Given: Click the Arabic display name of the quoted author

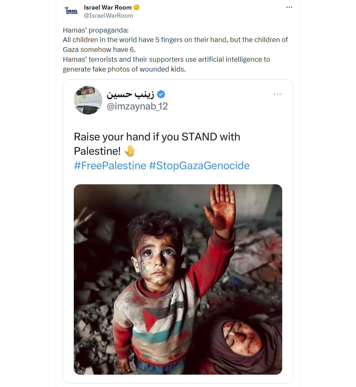Looking at the screenshot, I should (x=130, y=94).
